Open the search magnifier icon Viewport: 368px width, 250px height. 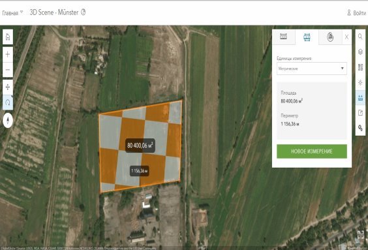point(360,37)
